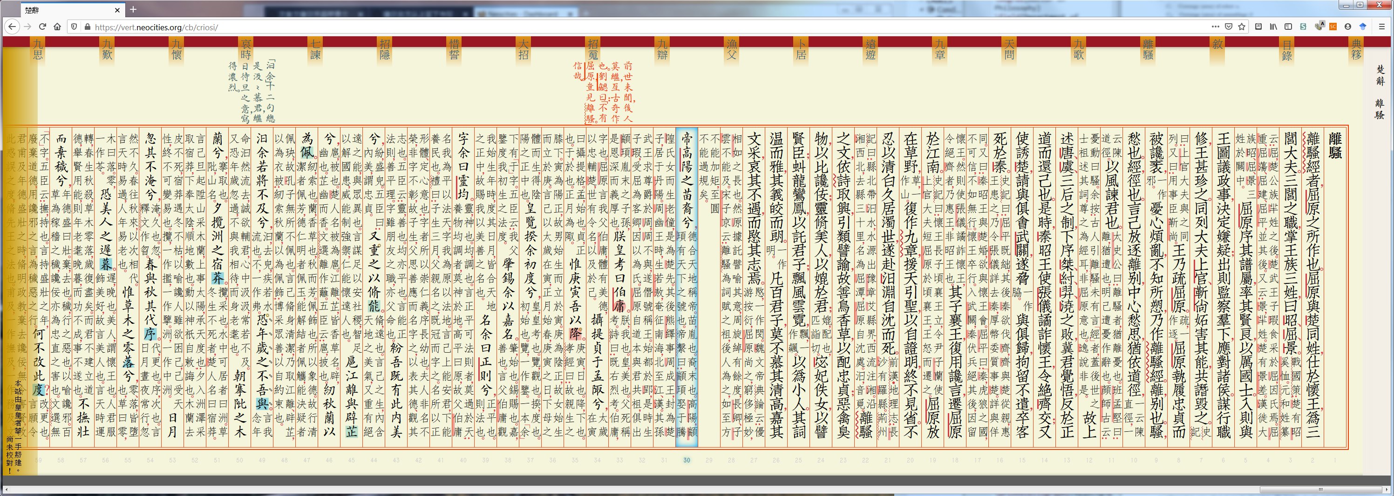This screenshot has height=496, width=1394.
Task: Open a new browser tab
Action: (133, 9)
